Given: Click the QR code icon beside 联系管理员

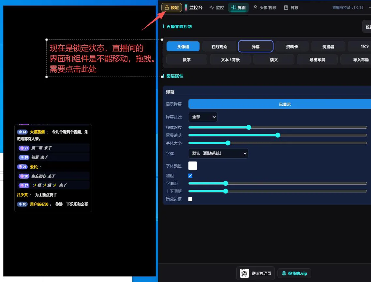Looking at the screenshot, I should point(245,273).
